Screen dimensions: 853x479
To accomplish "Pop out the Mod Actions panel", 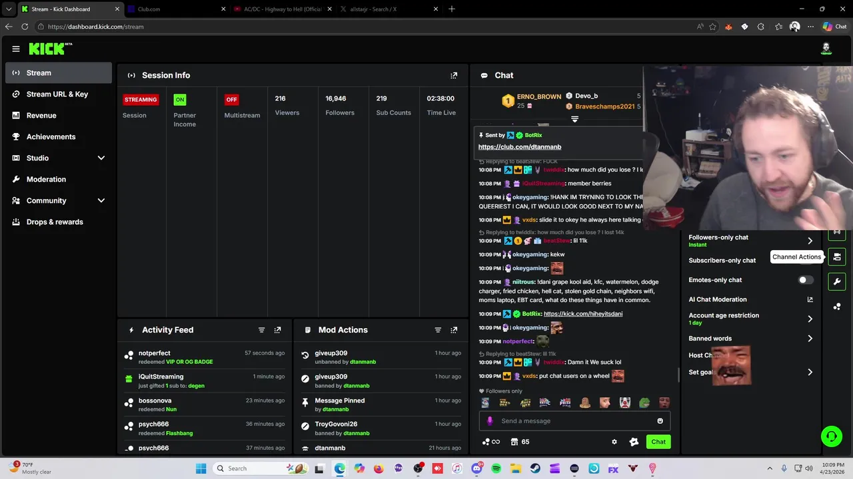I will pos(454,330).
